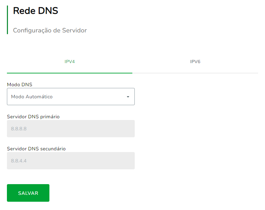Screen dimensions: 265x210
Task: Click the dropdown arrow in Modo DNS
Action: 128,97
